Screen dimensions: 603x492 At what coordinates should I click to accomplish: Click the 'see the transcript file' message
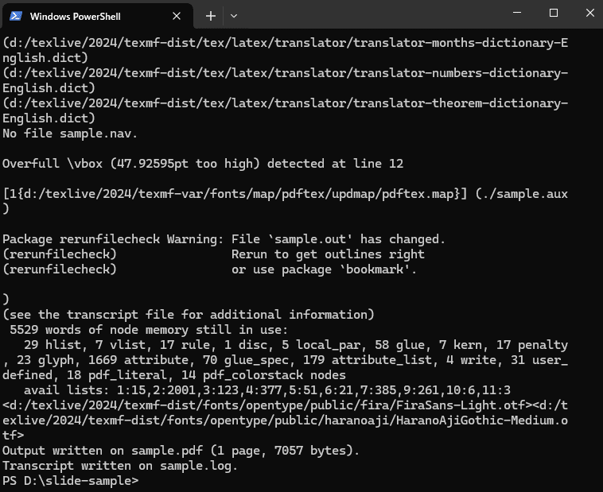coord(188,315)
